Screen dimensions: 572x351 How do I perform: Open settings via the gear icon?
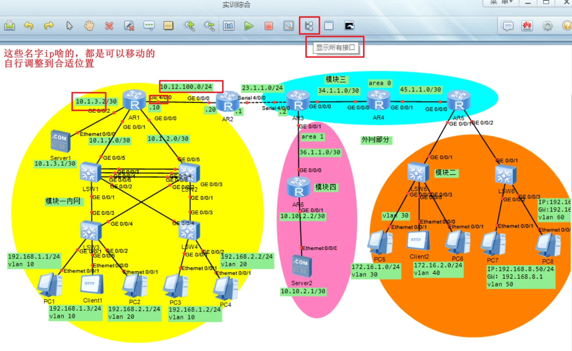point(547,26)
